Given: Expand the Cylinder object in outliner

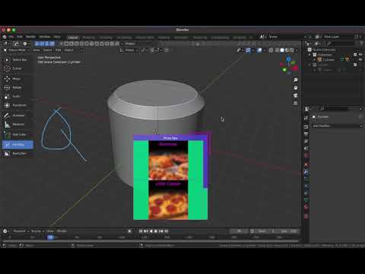Looking at the screenshot, I should click(315, 60).
